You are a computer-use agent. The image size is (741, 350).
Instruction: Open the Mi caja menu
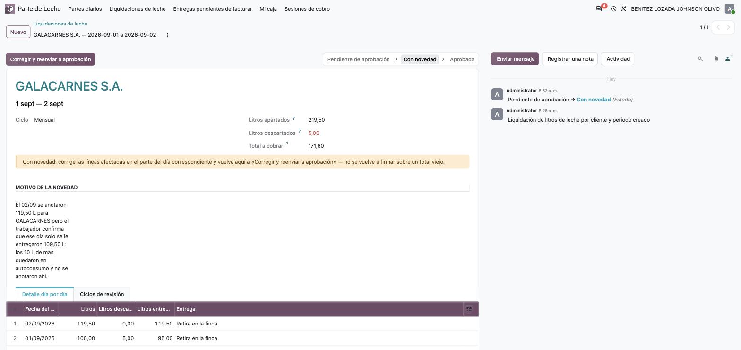(268, 9)
